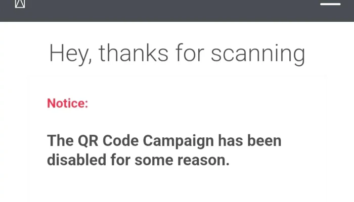
Task: Click the dark gray header bar
Action: 177,11
